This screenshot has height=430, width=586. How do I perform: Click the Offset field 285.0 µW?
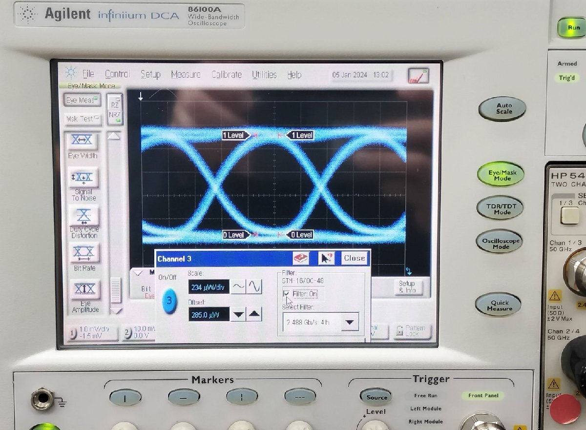click(209, 315)
